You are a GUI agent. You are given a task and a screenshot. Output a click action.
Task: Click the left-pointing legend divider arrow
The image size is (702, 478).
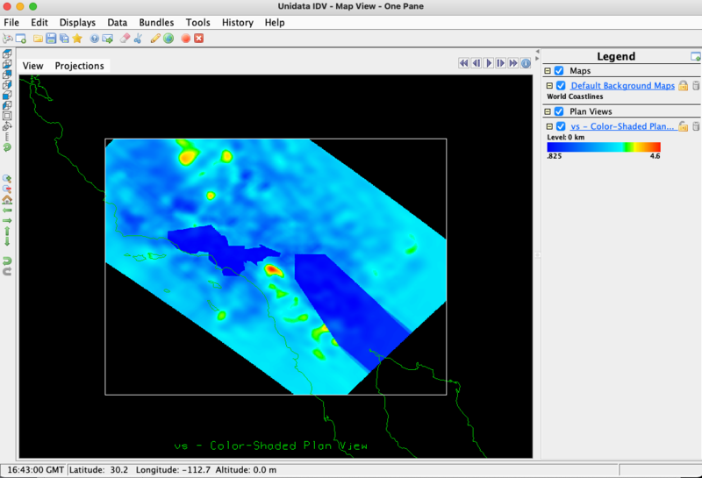[x=537, y=52]
